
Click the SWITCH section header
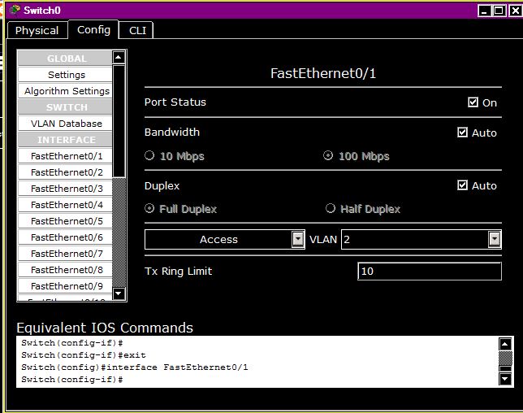click(65, 107)
